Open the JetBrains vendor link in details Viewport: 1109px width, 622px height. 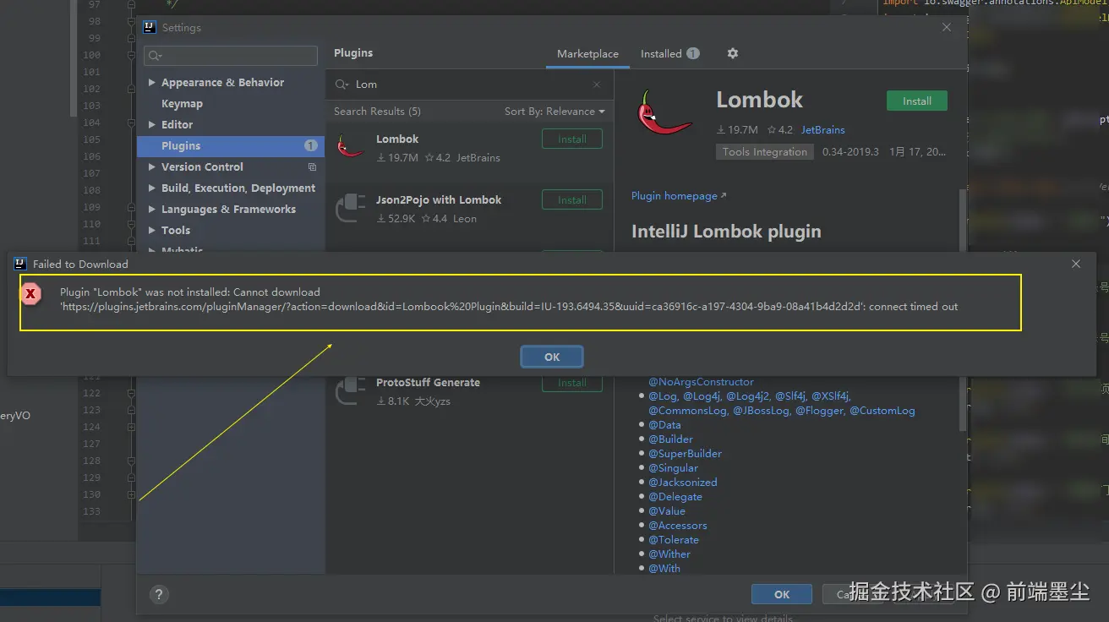click(x=823, y=130)
